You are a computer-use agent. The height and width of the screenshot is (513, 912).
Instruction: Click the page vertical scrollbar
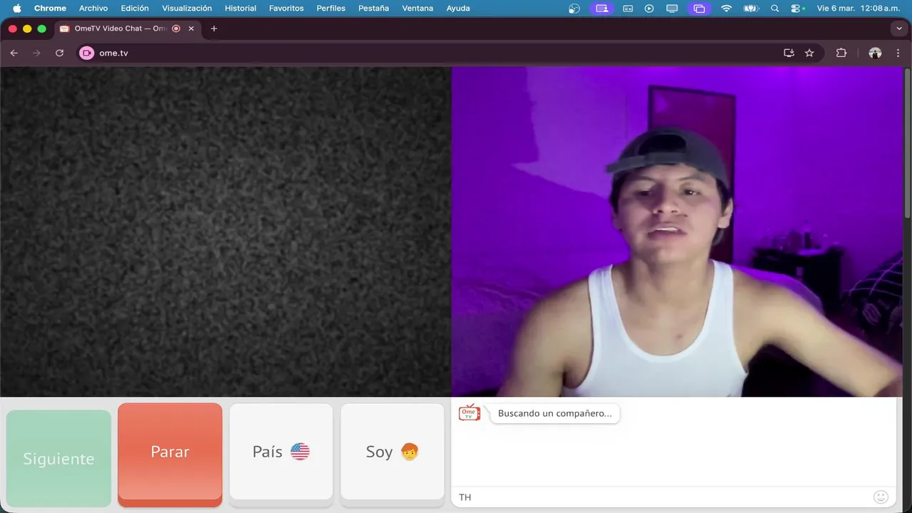[x=907, y=142]
